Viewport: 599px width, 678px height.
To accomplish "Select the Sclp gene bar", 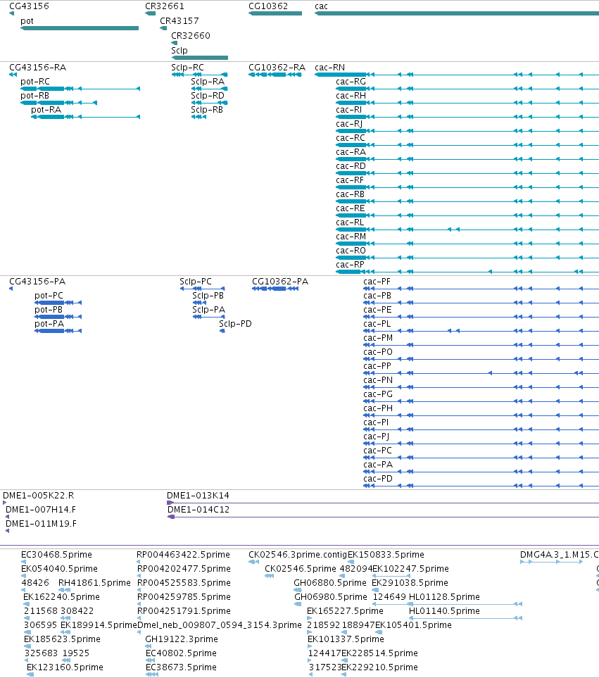I will [x=200, y=58].
